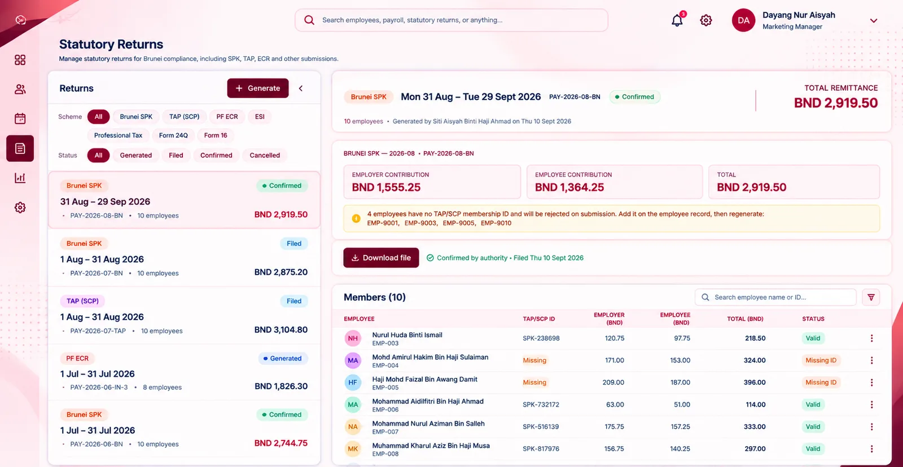Open row menu for Nurul Huda Binti Ismail
The height and width of the screenshot is (467, 903).
coord(871,338)
